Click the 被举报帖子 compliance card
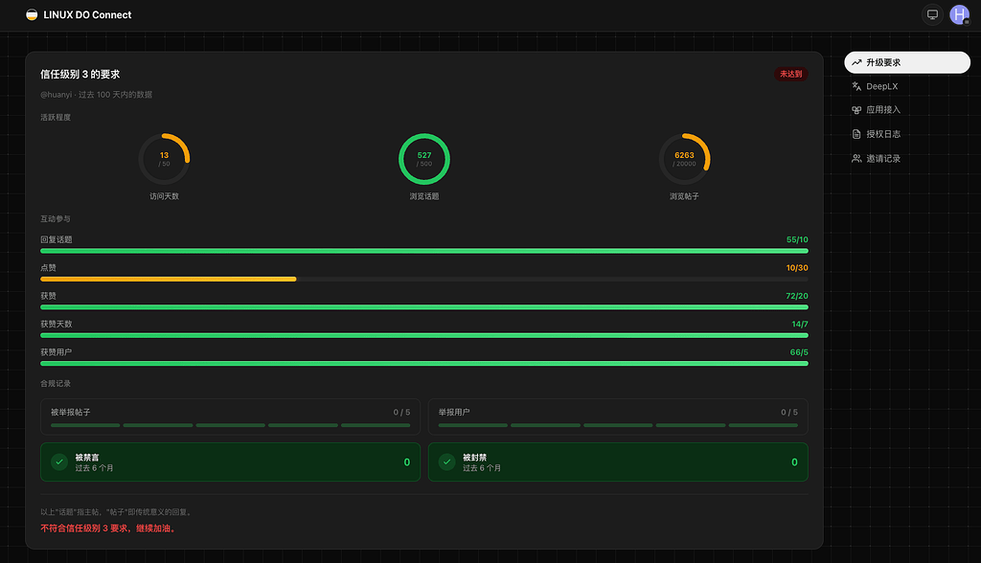 tap(230, 417)
